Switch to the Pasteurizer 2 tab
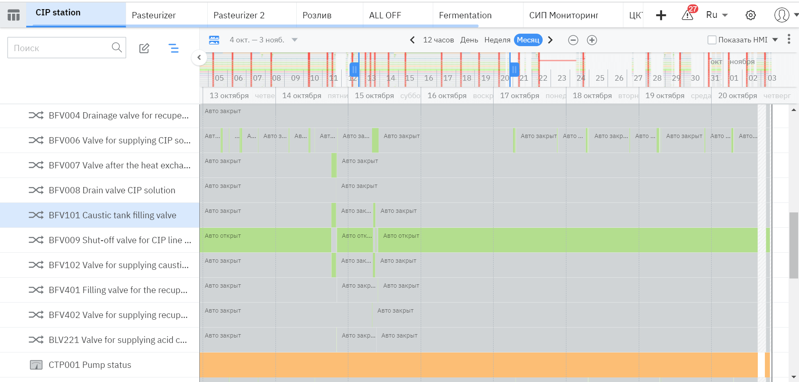The image size is (799, 382). tap(239, 15)
